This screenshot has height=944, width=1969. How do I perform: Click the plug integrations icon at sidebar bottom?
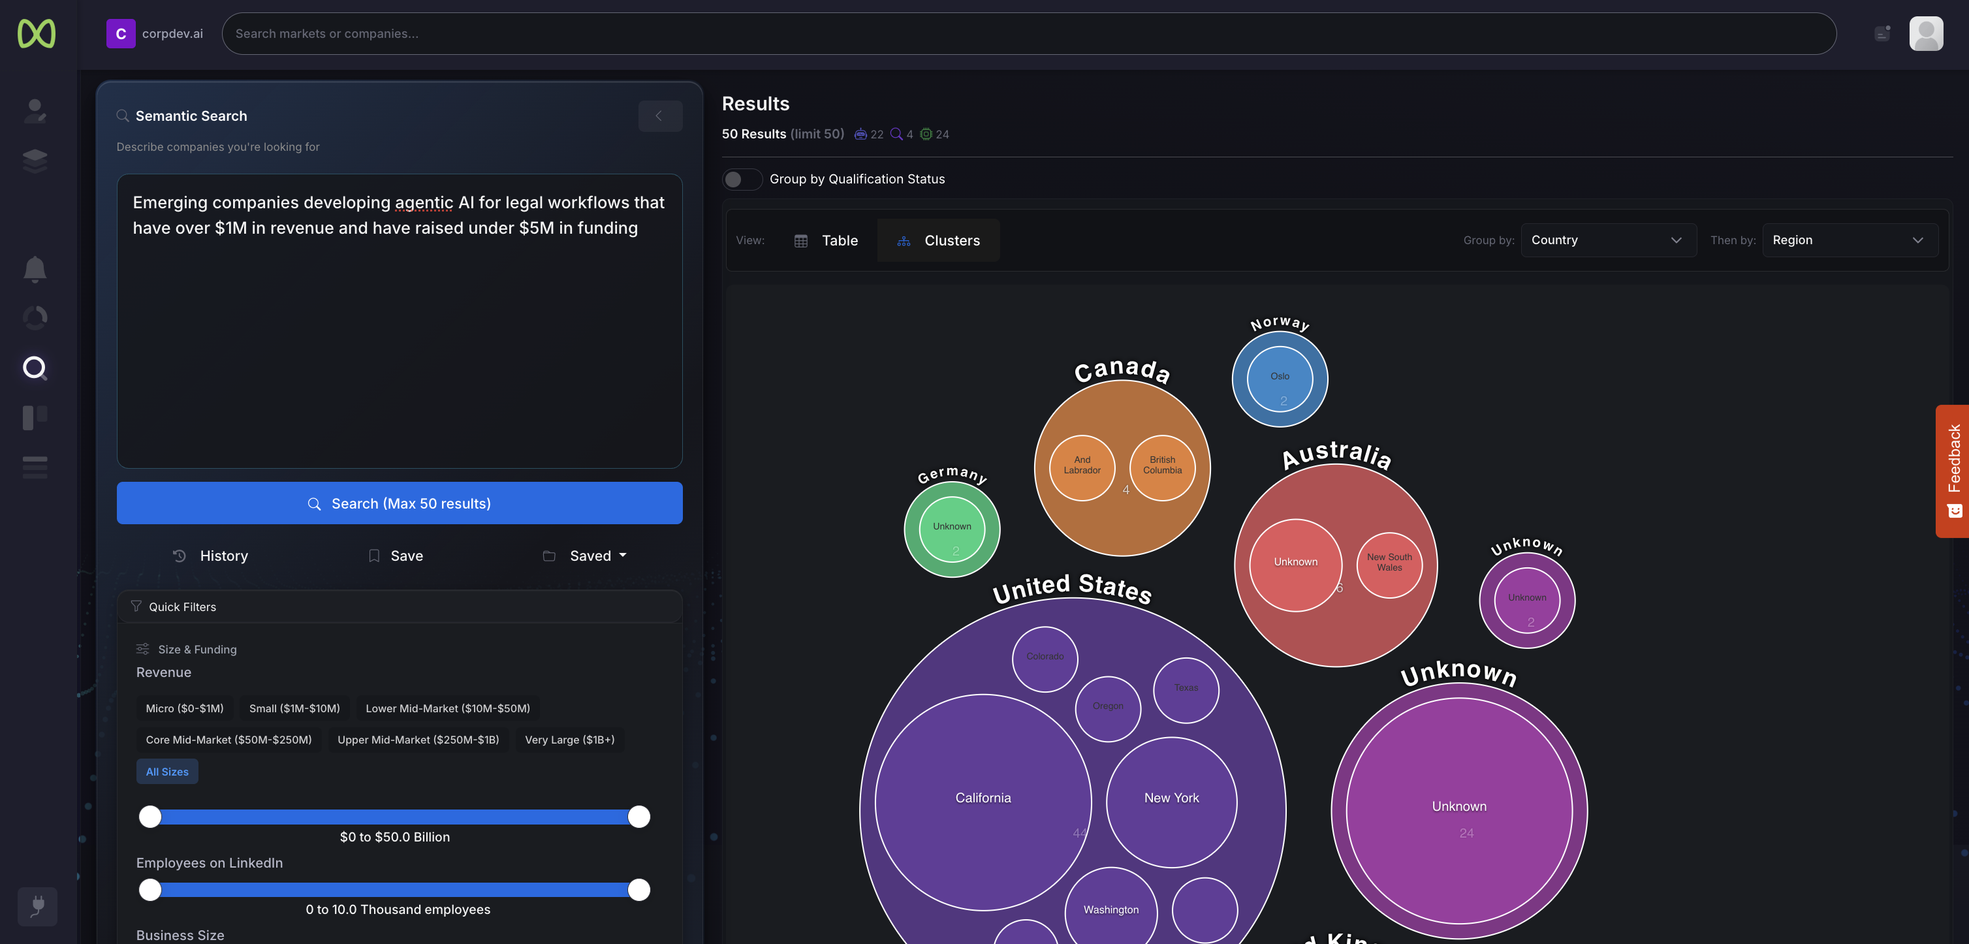point(37,907)
